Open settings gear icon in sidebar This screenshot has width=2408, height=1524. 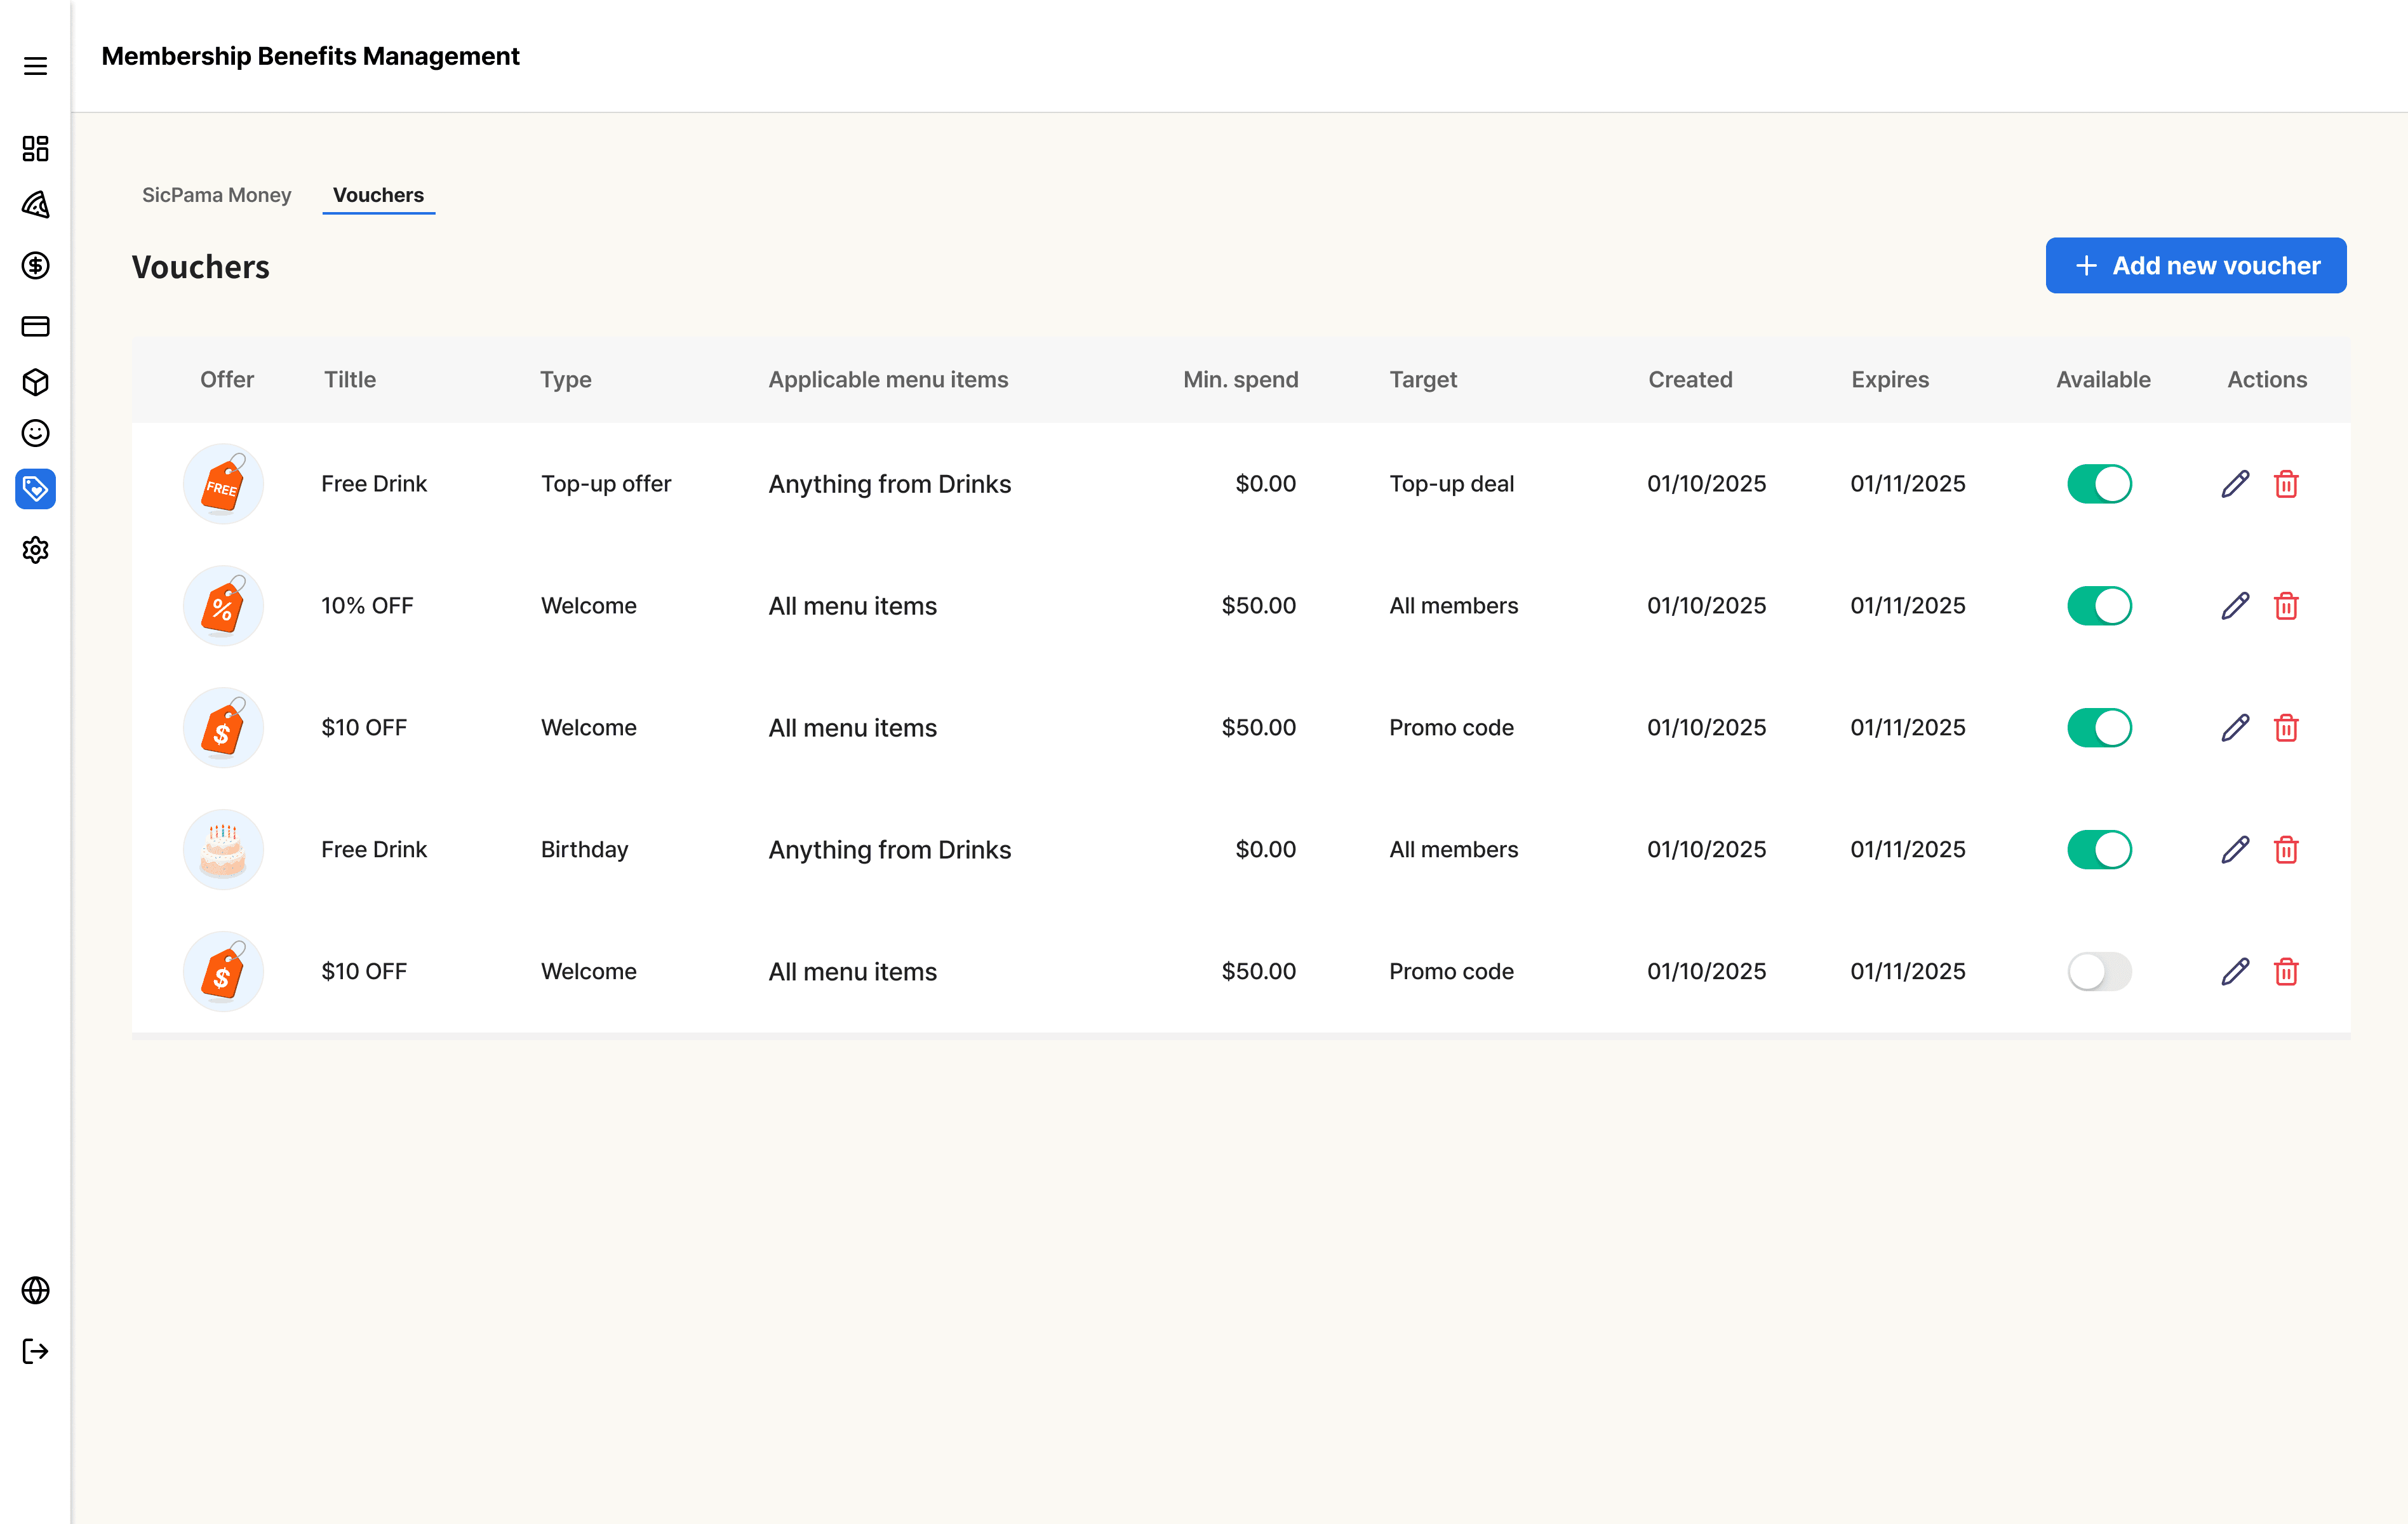coord(35,550)
